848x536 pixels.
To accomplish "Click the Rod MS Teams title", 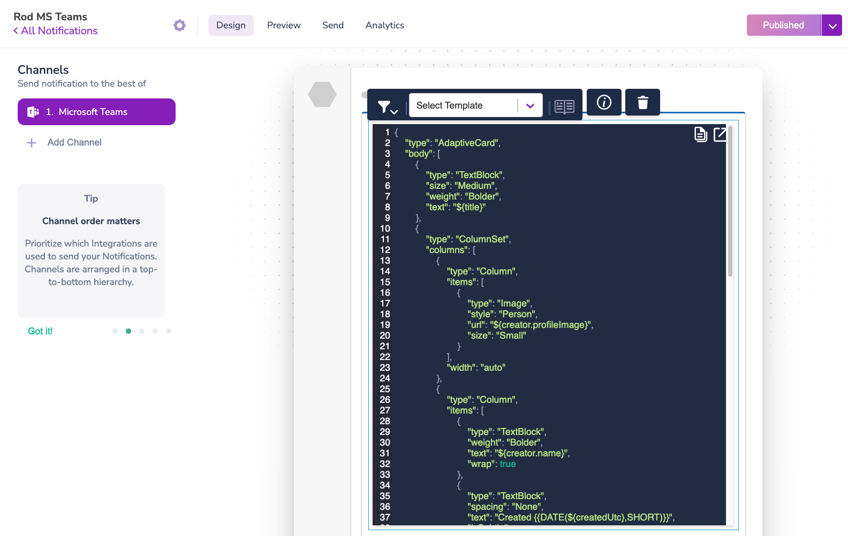I will [50, 17].
